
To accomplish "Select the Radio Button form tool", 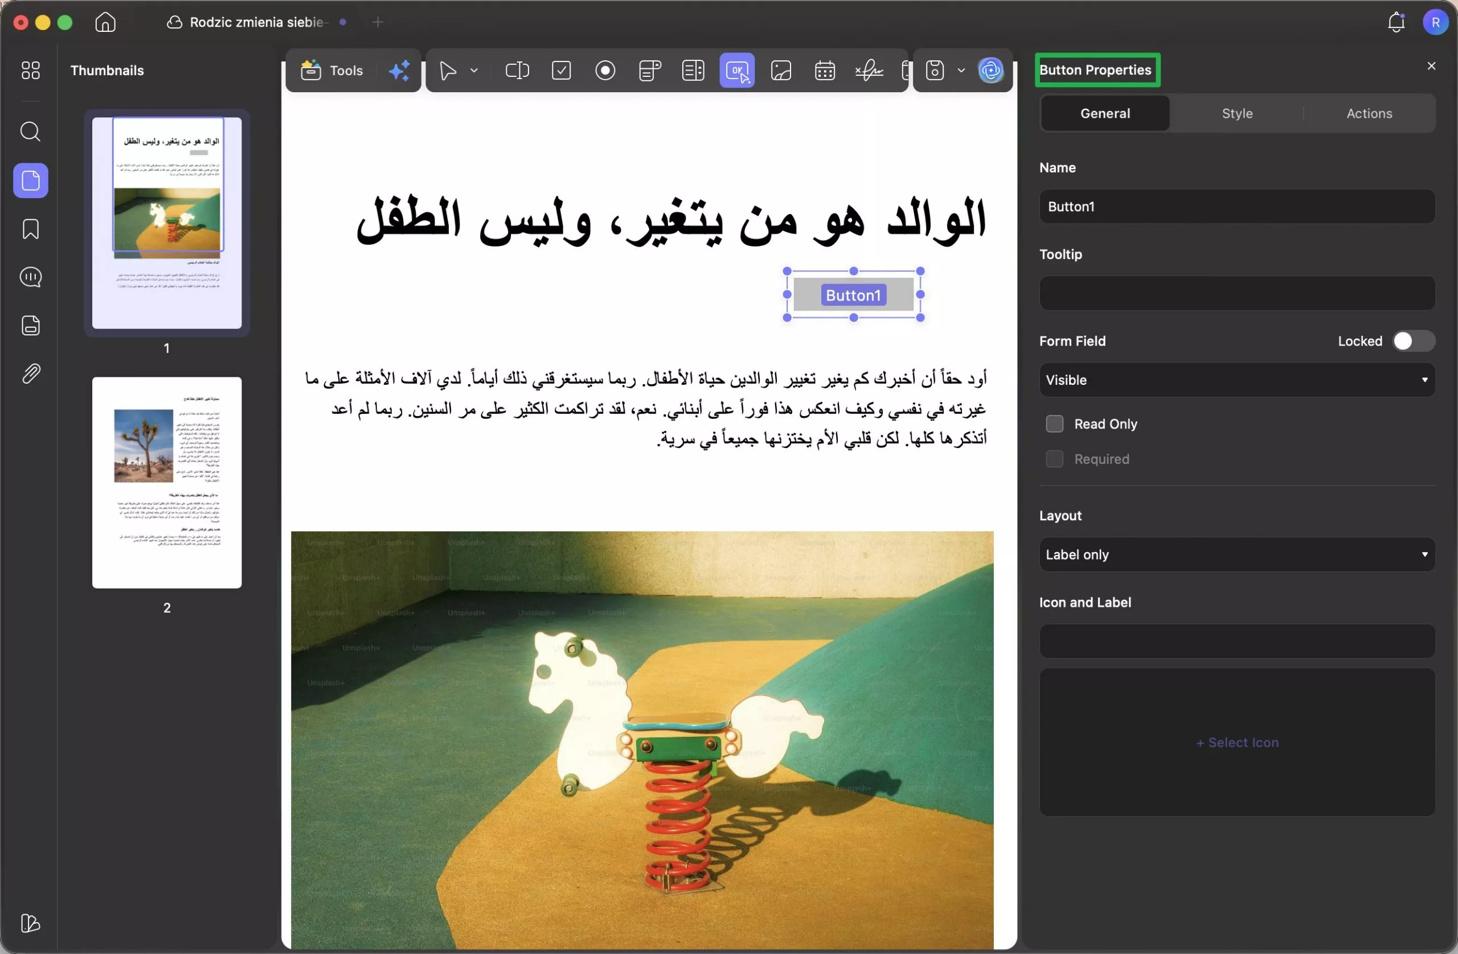I will point(605,71).
